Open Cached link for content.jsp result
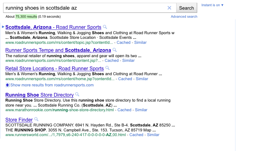This screenshot has width=276, height=151. coord(112,61)
